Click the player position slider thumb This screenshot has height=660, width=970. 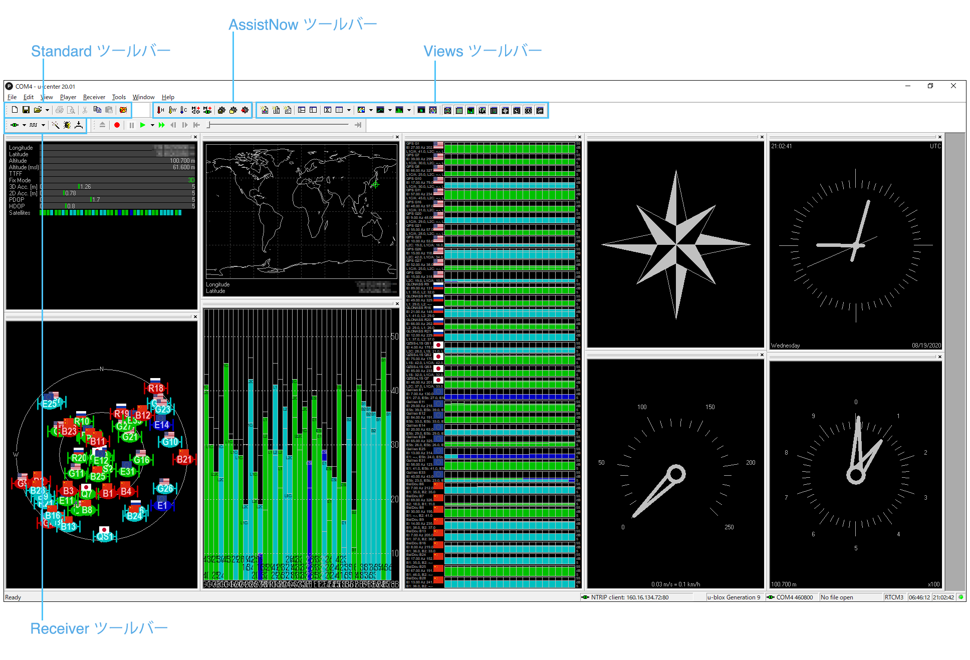coord(209,125)
